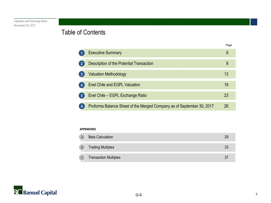The image size is (271, 203).
Task: Click the Page column header
Action: tap(229, 45)
